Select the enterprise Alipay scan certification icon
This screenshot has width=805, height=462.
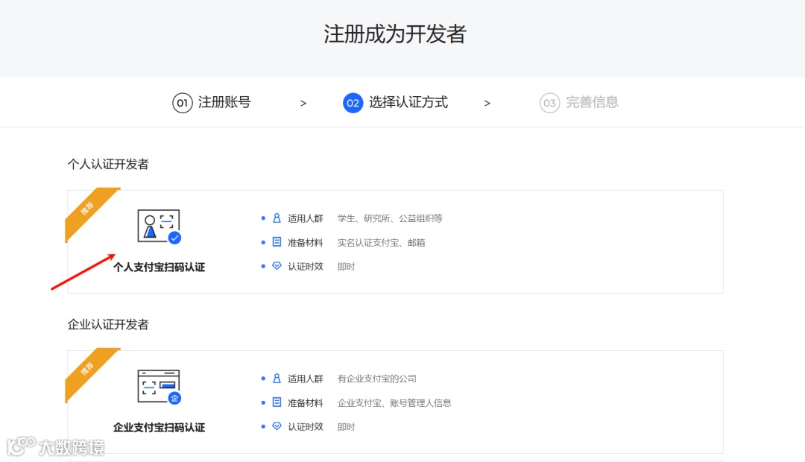click(x=160, y=387)
